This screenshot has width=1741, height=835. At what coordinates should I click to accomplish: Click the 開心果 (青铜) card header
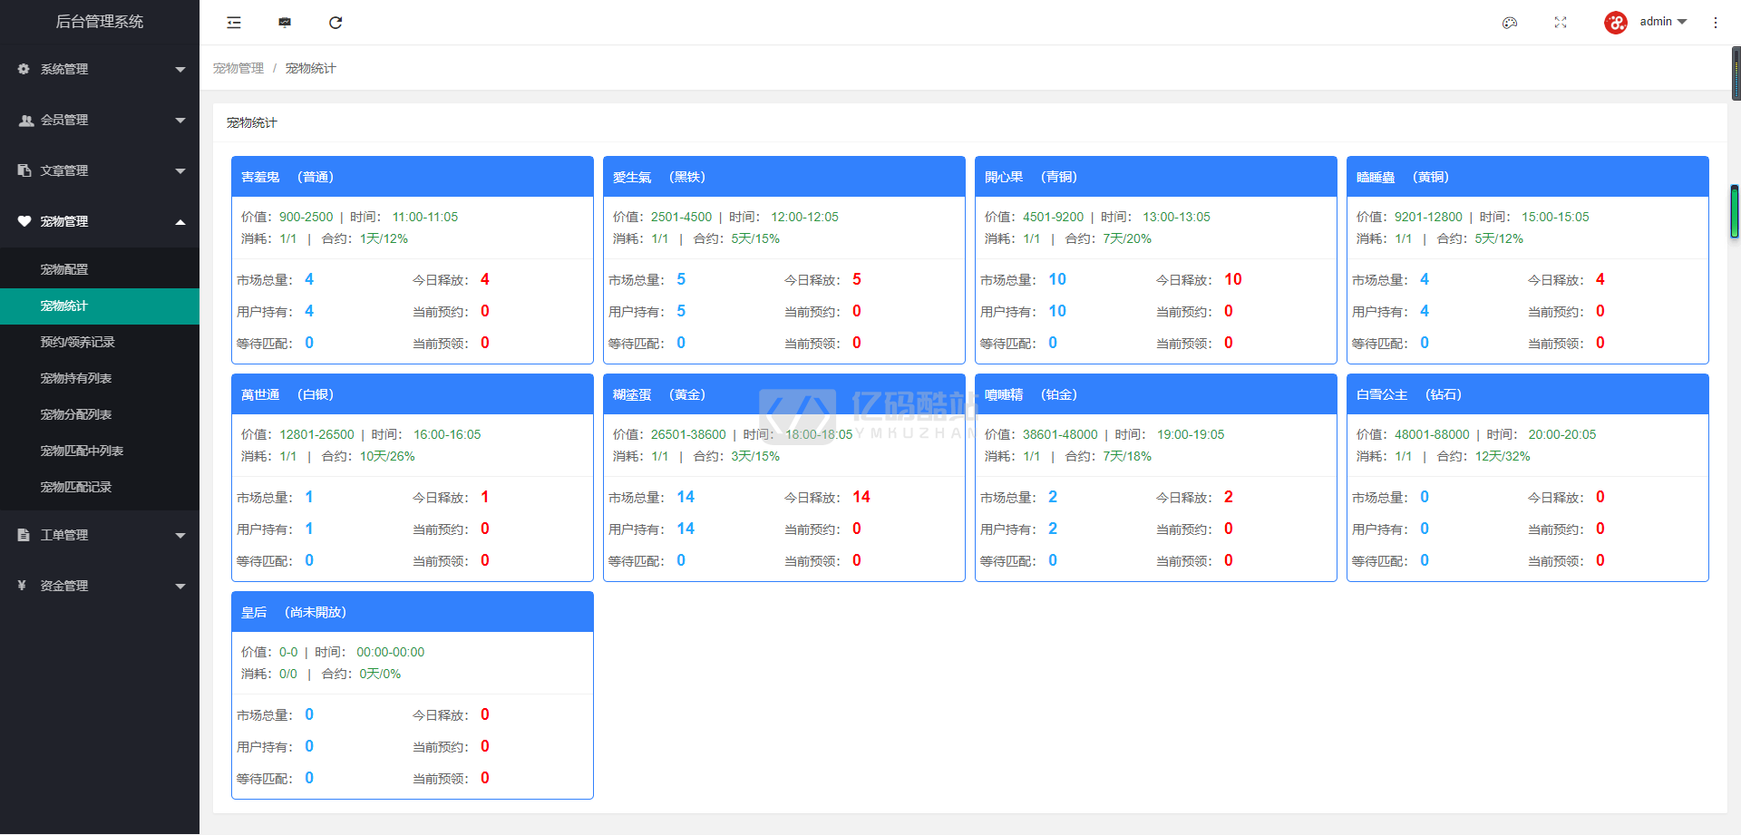click(x=1156, y=177)
